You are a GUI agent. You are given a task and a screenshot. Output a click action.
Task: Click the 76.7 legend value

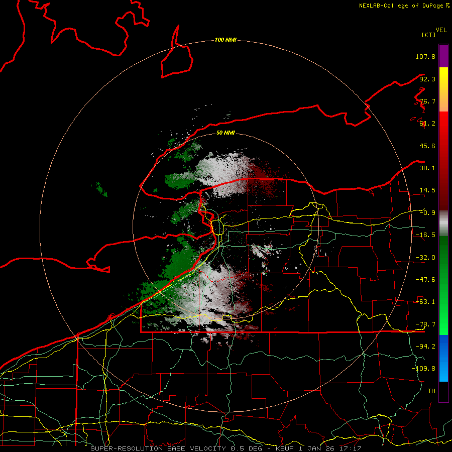tap(427, 101)
